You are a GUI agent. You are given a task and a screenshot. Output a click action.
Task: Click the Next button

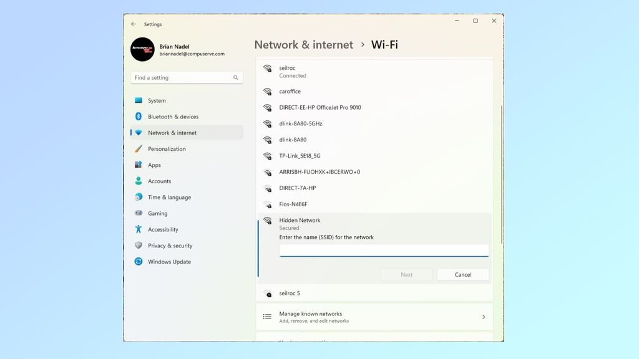point(406,274)
